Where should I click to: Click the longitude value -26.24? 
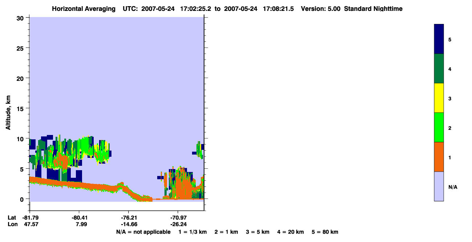click(178, 224)
